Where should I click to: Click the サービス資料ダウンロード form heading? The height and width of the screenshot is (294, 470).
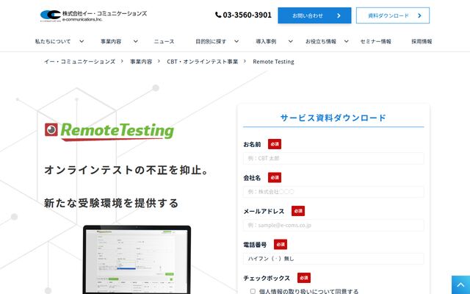[333, 118]
